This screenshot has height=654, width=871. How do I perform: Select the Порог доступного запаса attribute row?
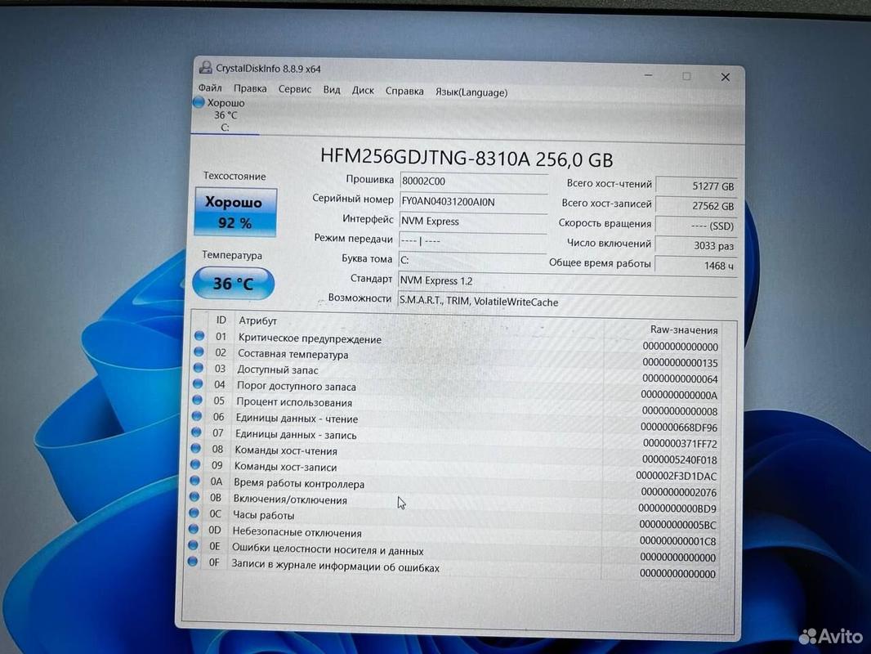[x=456, y=388]
